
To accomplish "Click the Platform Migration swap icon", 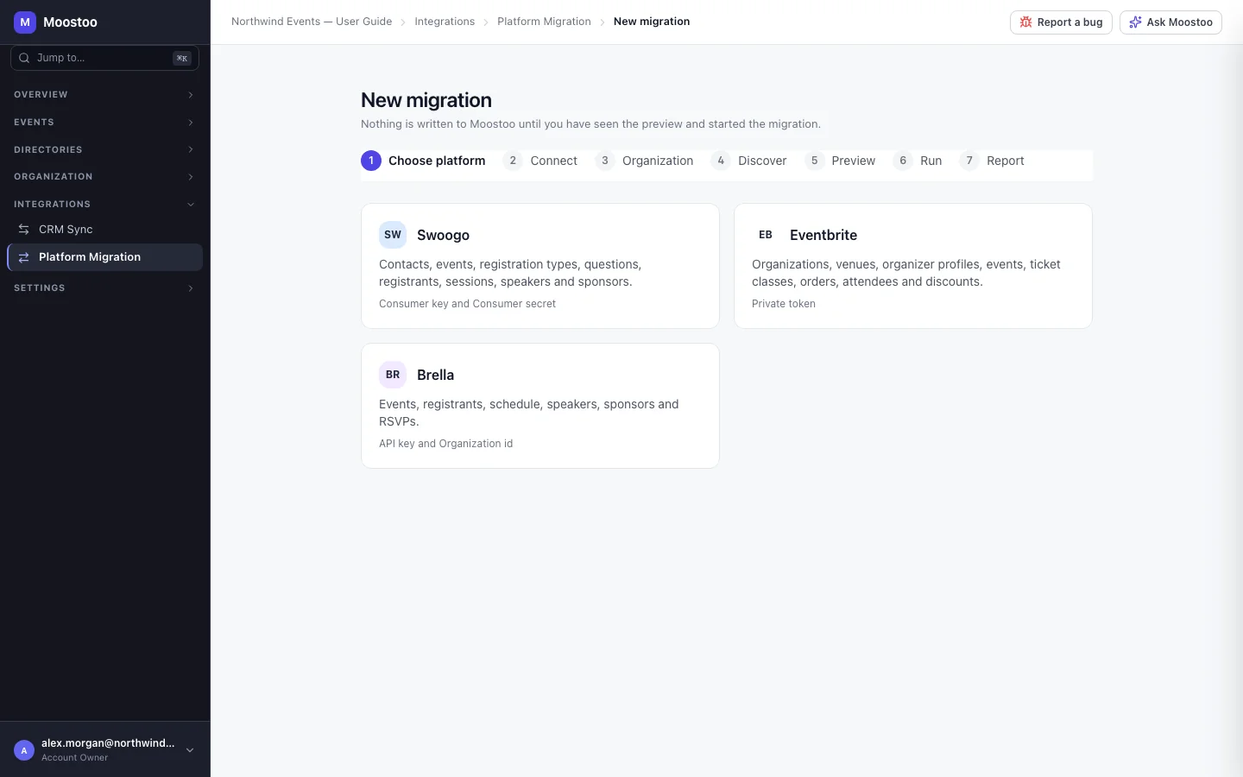I will (24, 257).
